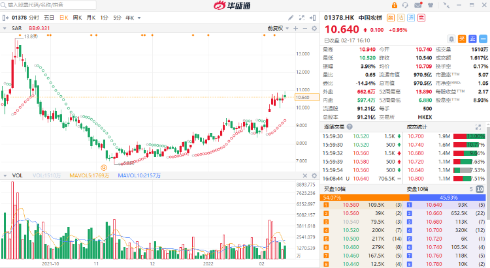Select the 1分 chart tab
This screenshot has width=490, height=268.
pos(104,18)
